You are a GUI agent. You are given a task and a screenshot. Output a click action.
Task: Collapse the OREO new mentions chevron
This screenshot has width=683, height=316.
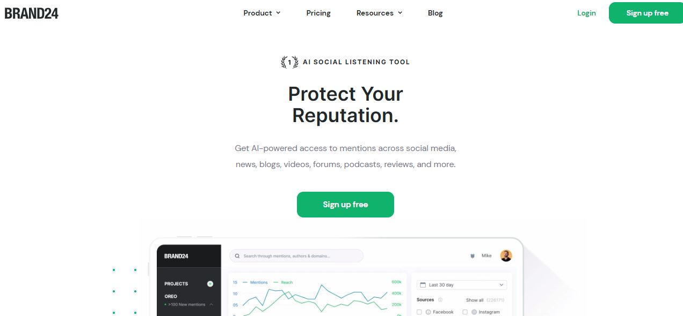tap(211, 304)
